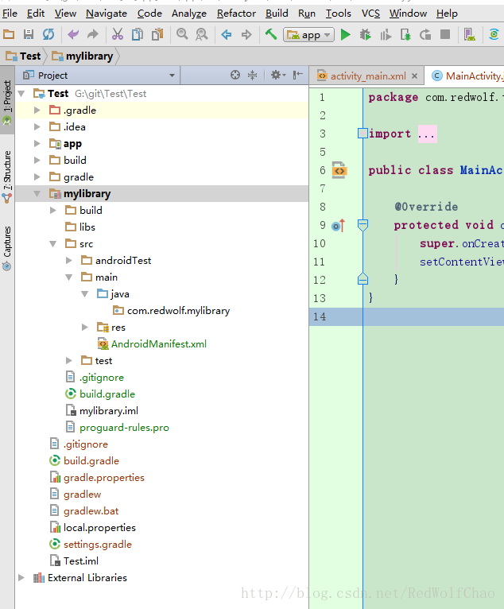
Task: Click the Run with coverage icon
Action: pos(386,35)
